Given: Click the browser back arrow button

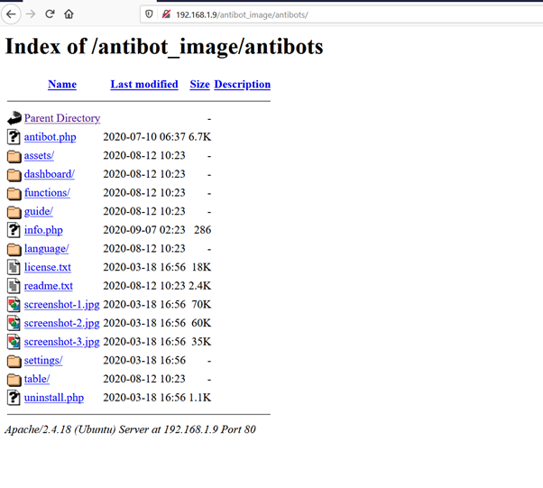Looking at the screenshot, I should point(11,14).
